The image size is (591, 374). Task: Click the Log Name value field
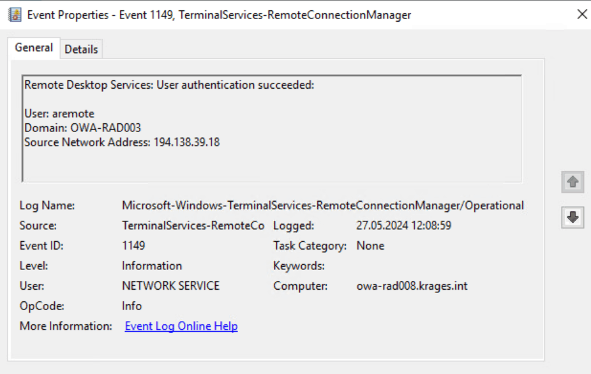point(322,206)
